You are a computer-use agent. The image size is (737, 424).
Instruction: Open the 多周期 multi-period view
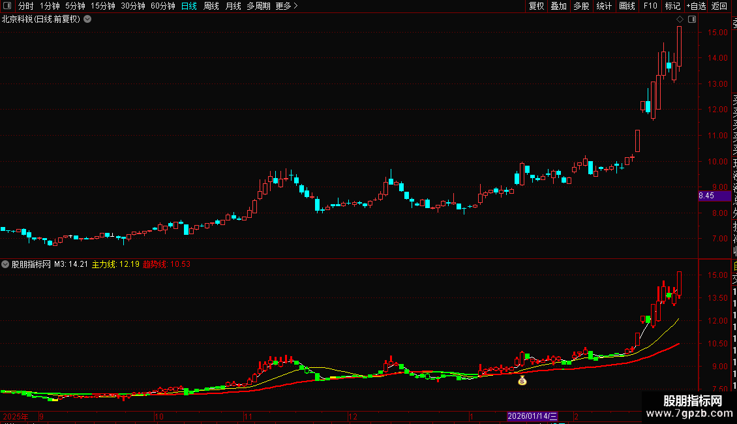pos(258,6)
